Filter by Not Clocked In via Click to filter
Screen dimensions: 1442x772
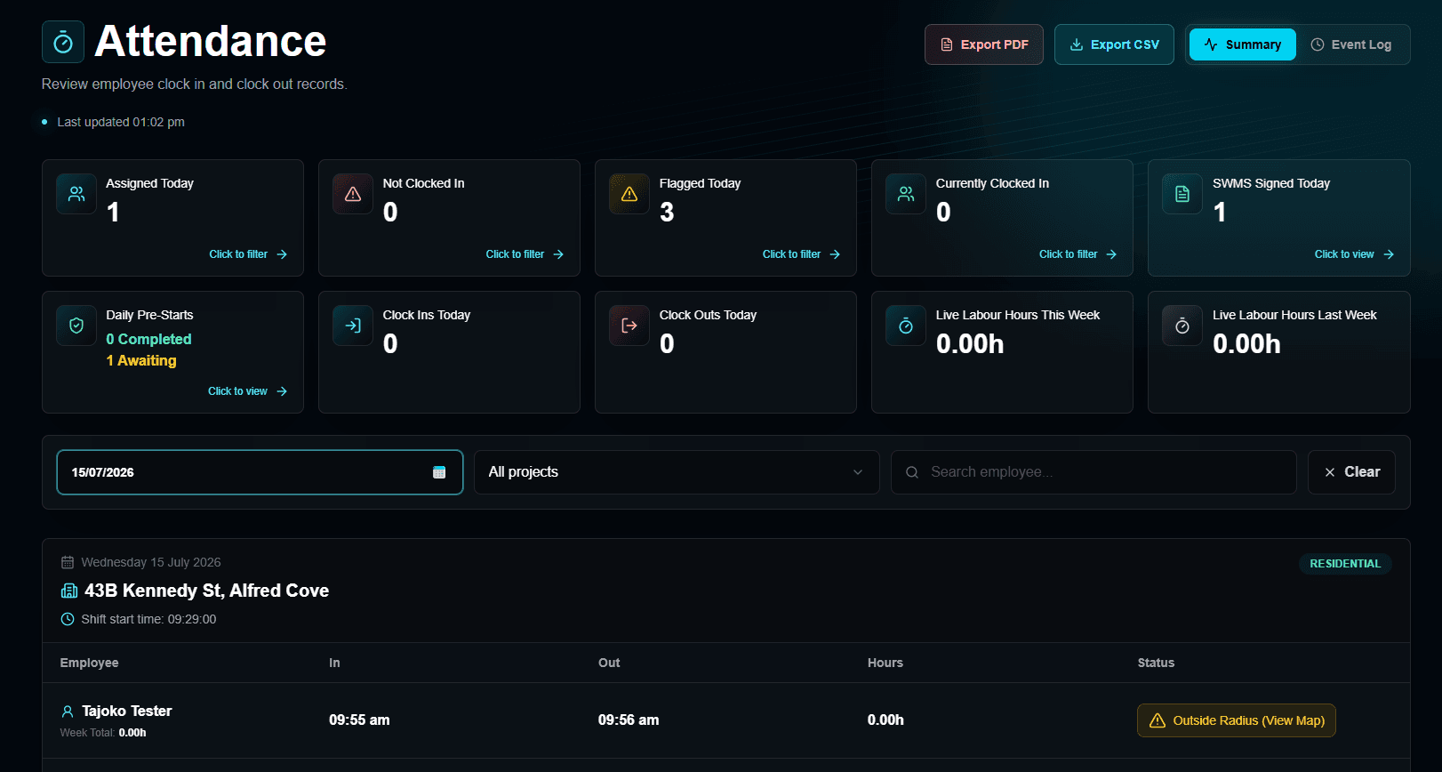525,254
